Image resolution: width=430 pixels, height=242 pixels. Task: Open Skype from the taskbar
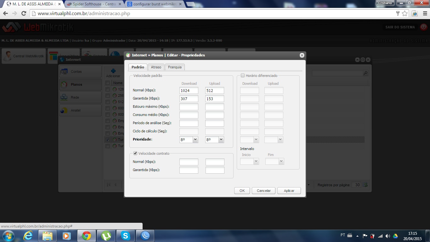click(x=126, y=236)
